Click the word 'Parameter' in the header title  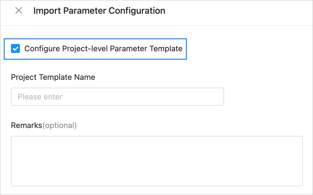pyautogui.click(x=85, y=11)
